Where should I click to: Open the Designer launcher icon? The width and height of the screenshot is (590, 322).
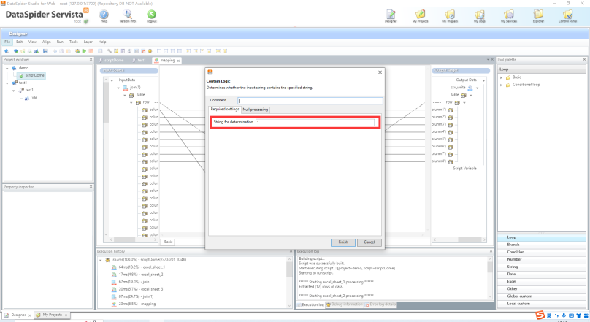(391, 15)
